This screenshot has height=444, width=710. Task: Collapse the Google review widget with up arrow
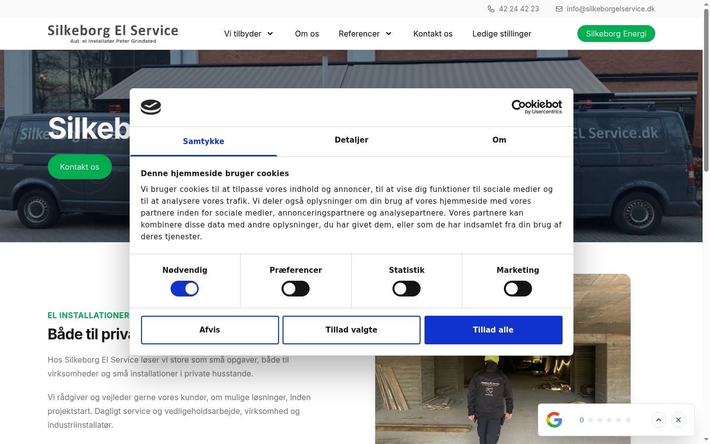659,420
